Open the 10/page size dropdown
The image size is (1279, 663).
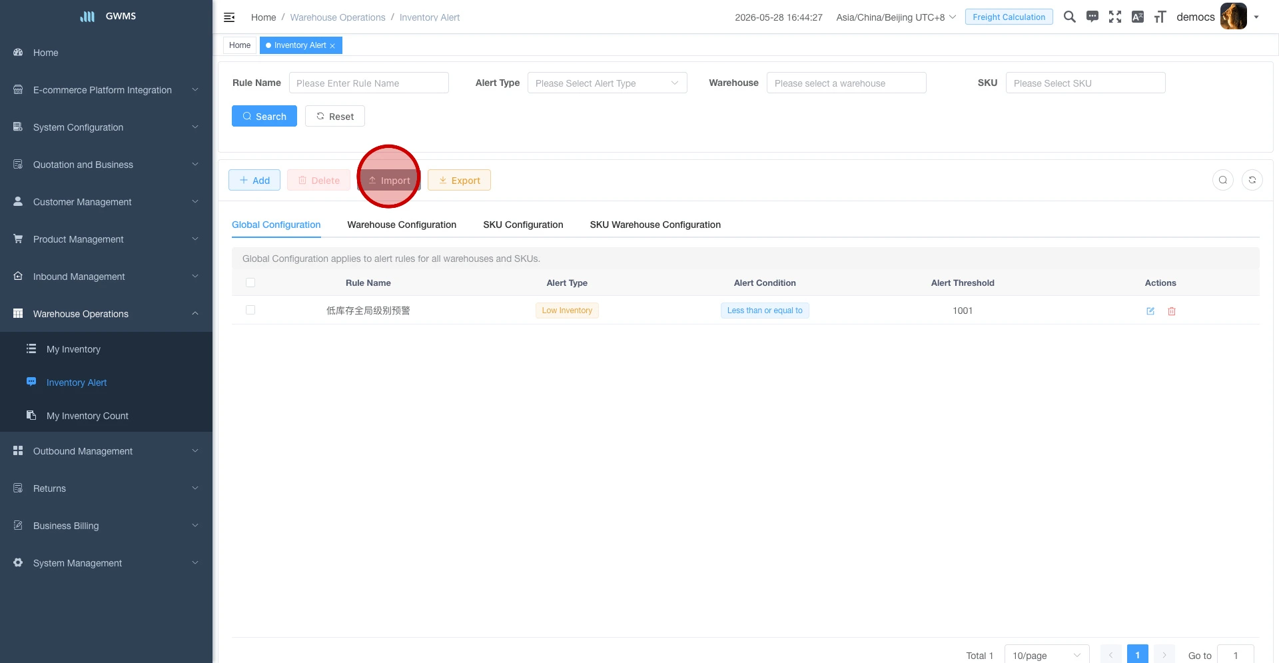pyautogui.click(x=1047, y=655)
